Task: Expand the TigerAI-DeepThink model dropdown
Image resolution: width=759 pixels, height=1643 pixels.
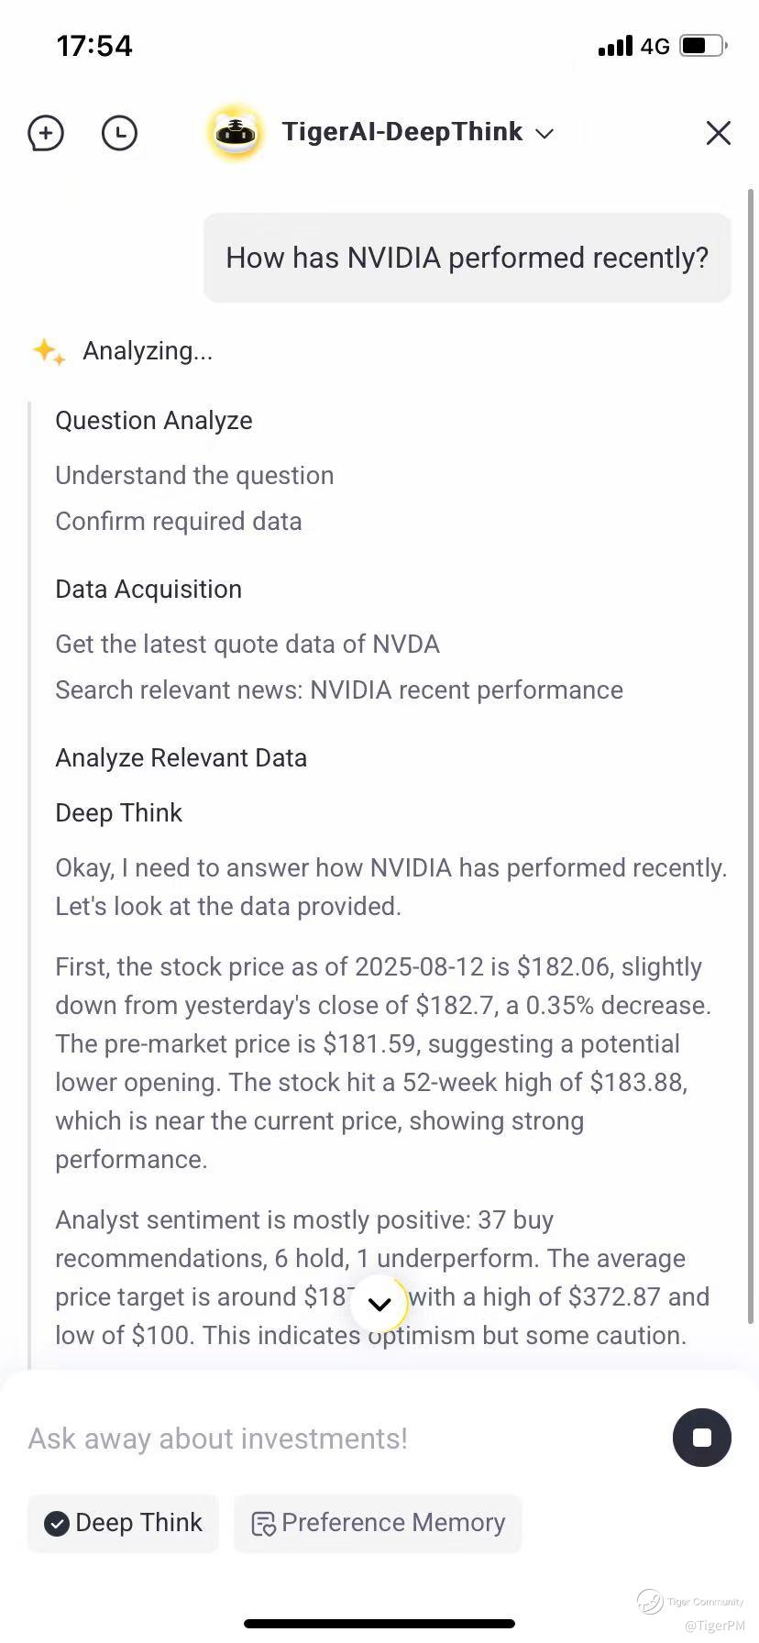Action: click(x=544, y=134)
